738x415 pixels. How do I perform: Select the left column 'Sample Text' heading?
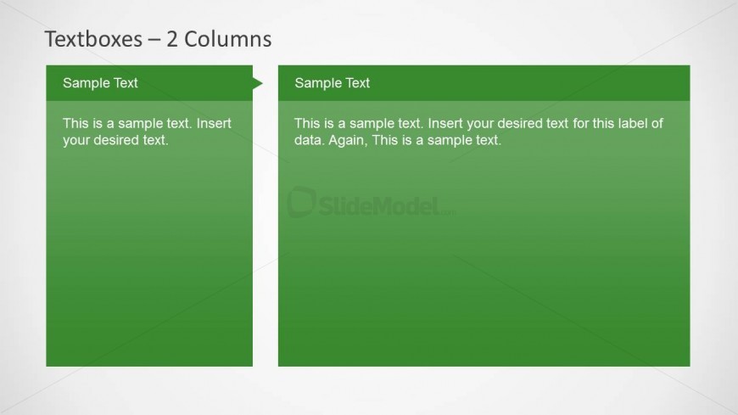100,83
